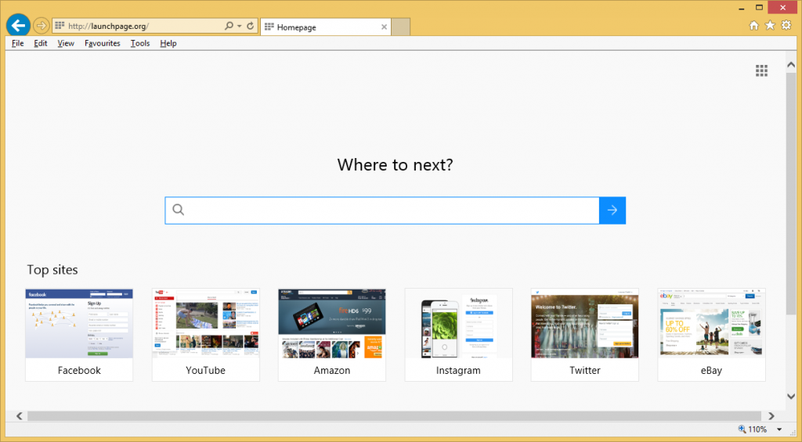802x442 pixels.
Task: Open the Facebook top site tile
Action: [x=79, y=334]
